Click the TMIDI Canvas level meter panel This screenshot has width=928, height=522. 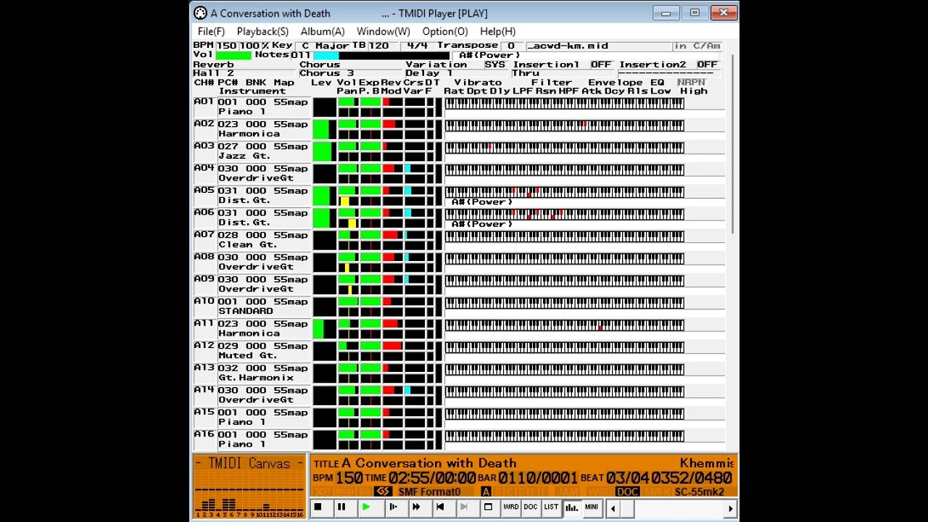point(250,486)
